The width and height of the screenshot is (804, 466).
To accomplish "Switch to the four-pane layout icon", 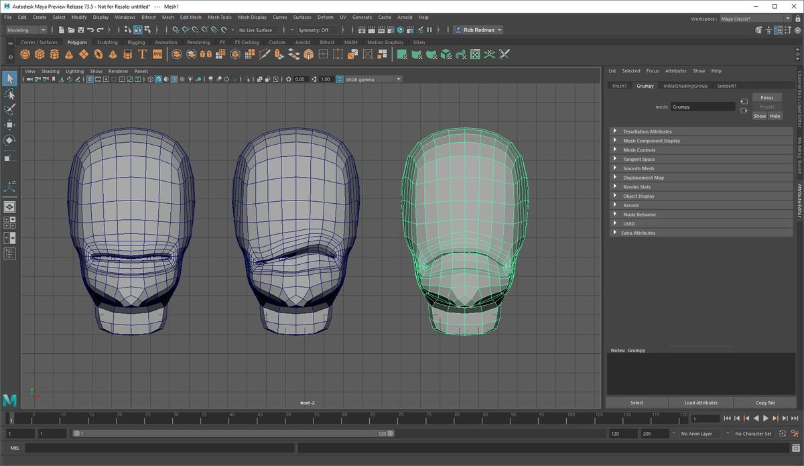I will pos(9,222).
